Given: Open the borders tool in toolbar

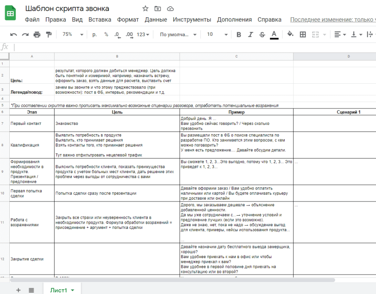Looking at the screenshot, I should click(303, 35).
